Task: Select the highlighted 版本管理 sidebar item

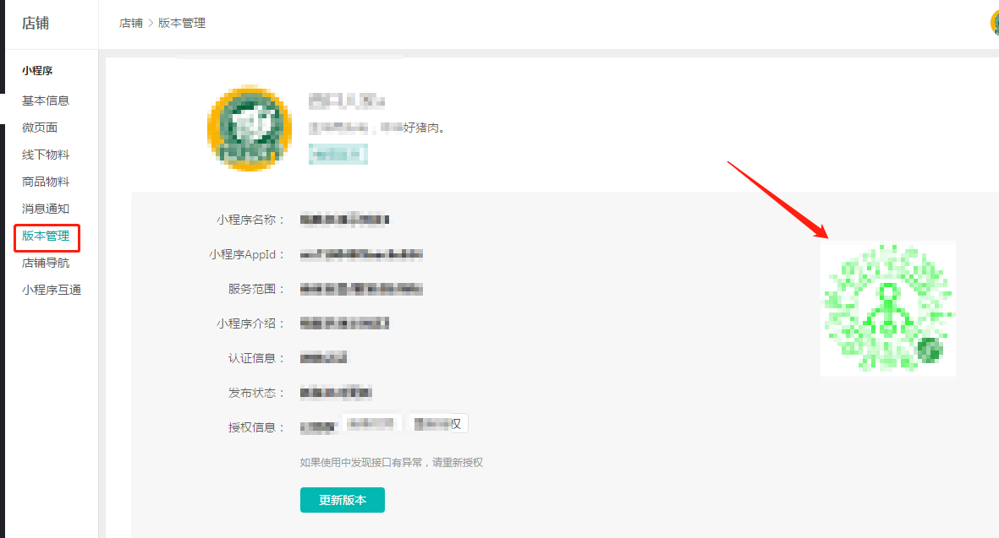Action: click(x=46, y=236)
